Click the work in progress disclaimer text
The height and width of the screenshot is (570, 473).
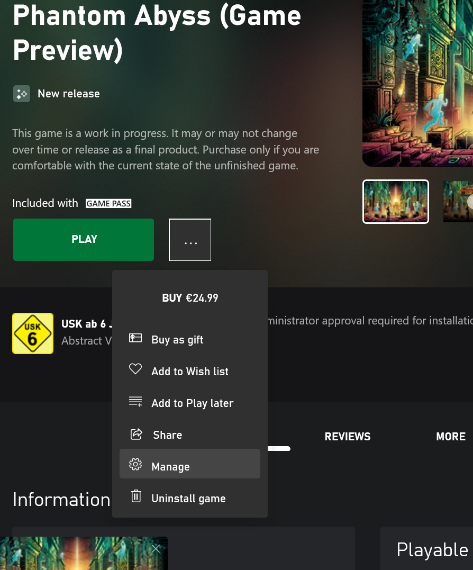[166, 149]
